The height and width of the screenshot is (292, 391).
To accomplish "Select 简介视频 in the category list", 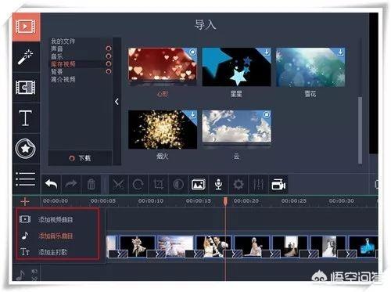I will 63,79.
